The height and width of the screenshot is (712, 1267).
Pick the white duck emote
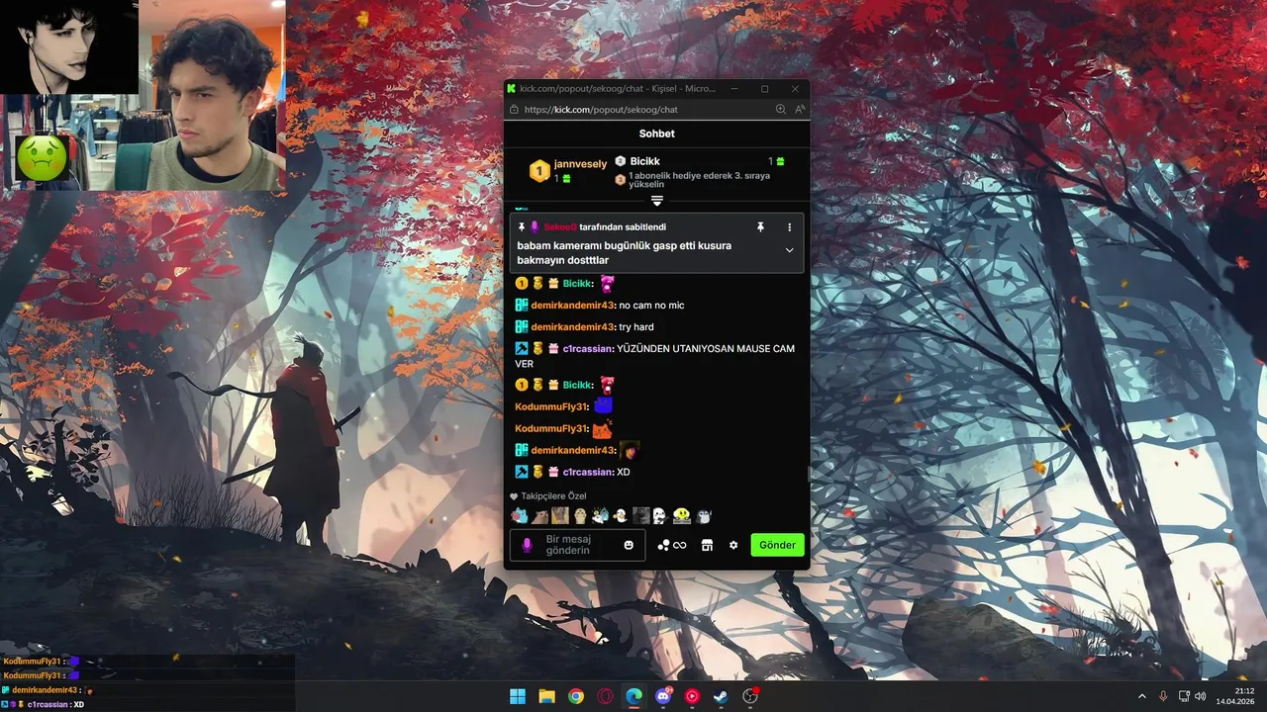[621, 515]
